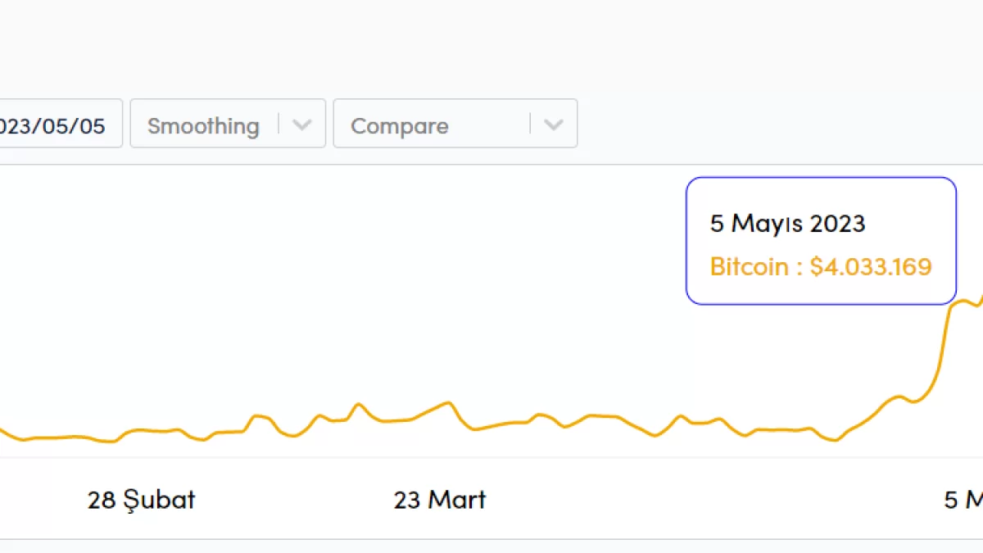Click the Bitcoin line plateau below the tooltip
The width and height of the screenshot is (983, 553).
pyautogui.click(x=963, y=301)
